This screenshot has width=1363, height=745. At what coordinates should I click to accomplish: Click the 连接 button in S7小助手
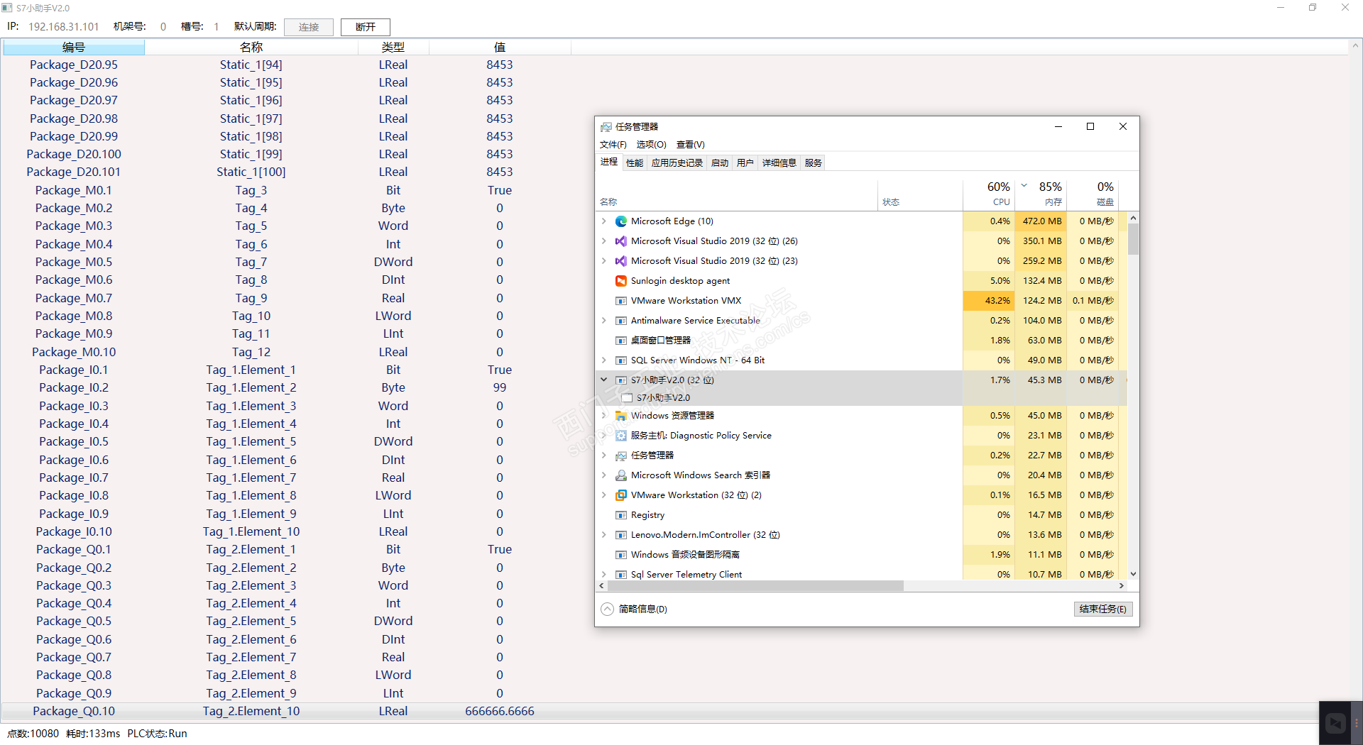pyautogui.click(x=309, y=27)
